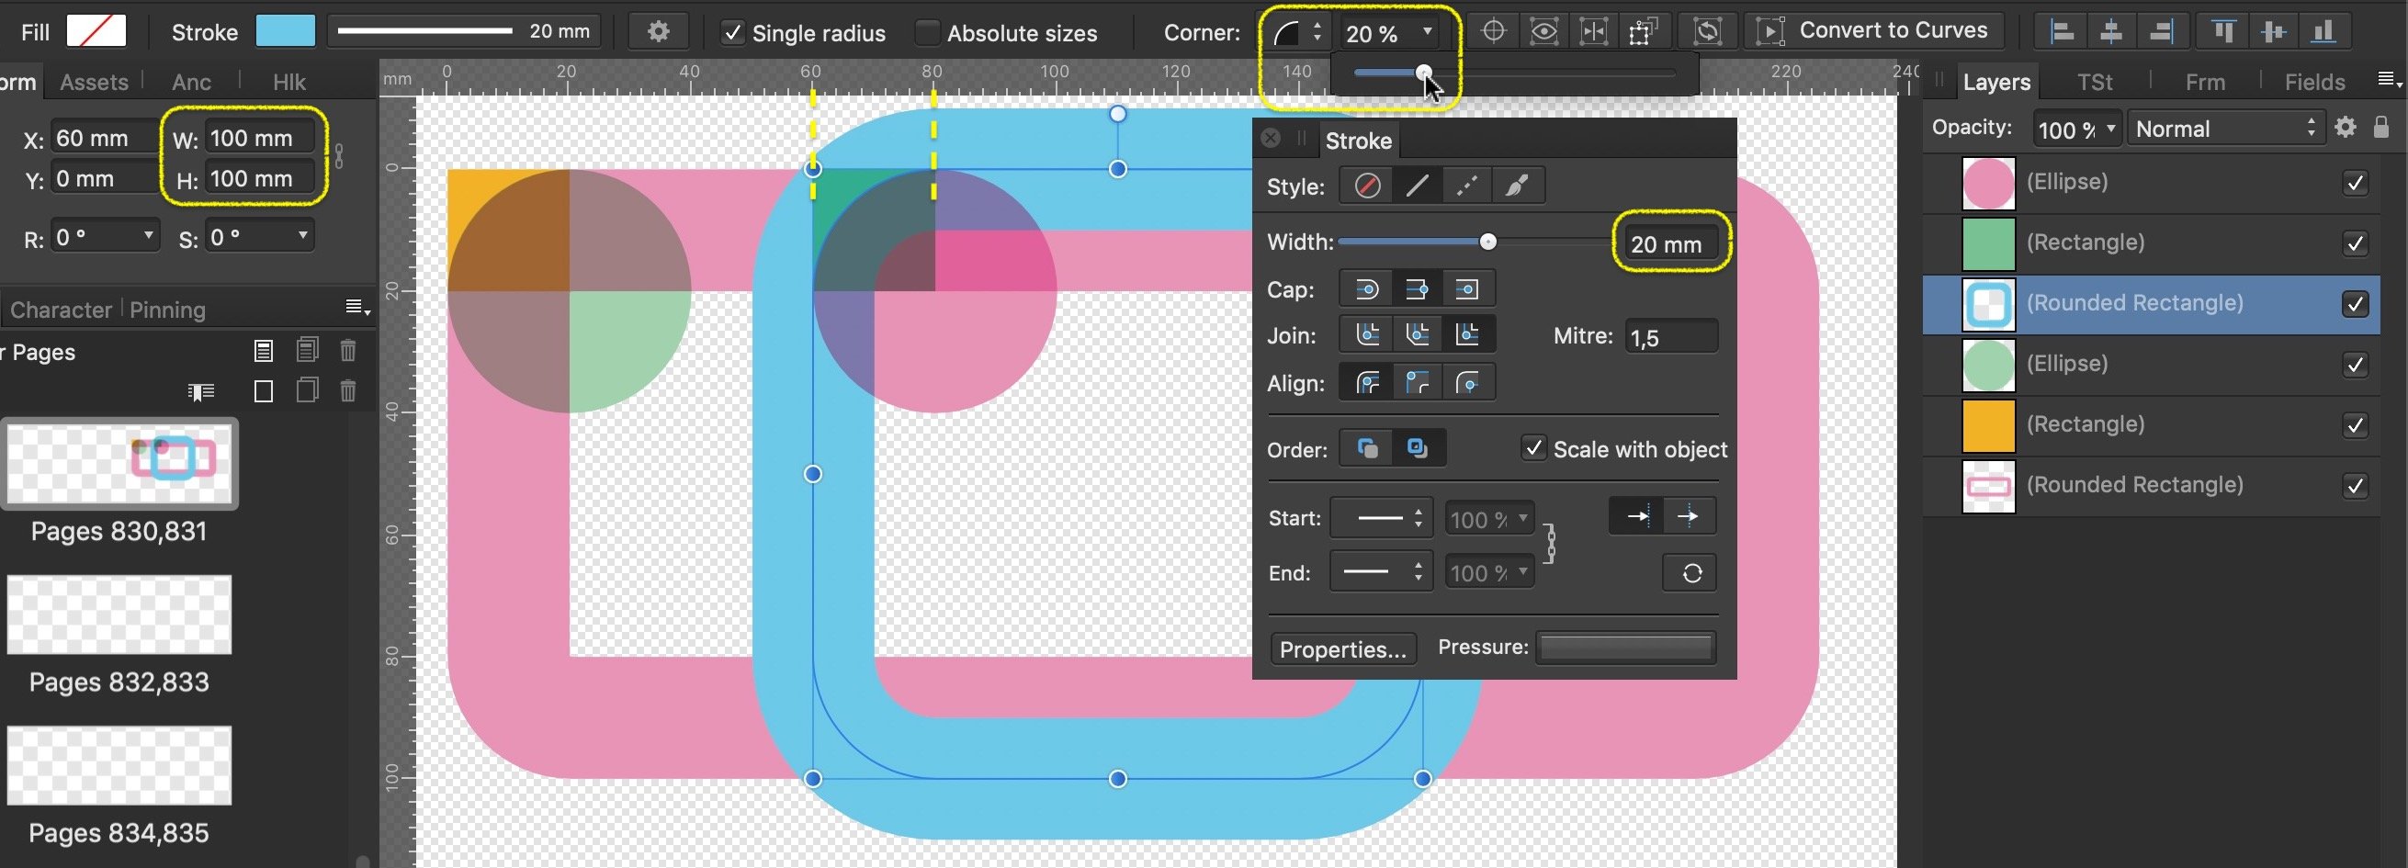
Task: Click the cycle selection box icon
Action: 1707,32
